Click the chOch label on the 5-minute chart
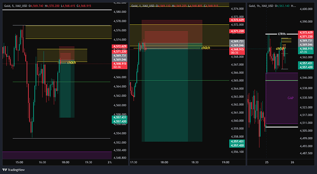The width and height of the screenshot is (317, 174). pyautogui.click(x=71, y=63)
